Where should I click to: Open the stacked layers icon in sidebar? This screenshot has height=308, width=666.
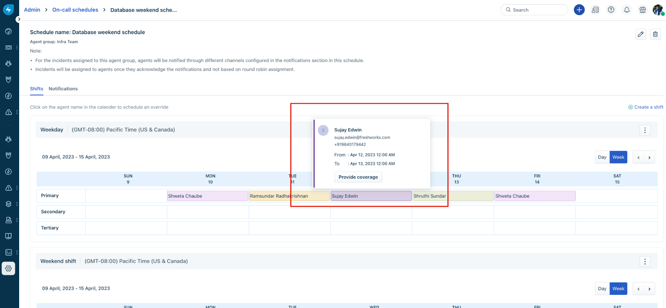click(x=8, y=204)
